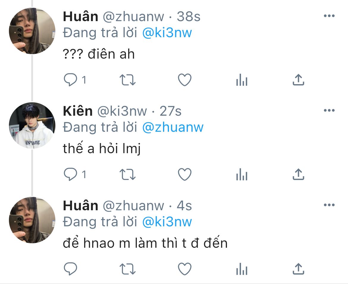348x284 pixels.
Task: Open more options on Kiên's 27s tweet
Action: coord(329,110)
